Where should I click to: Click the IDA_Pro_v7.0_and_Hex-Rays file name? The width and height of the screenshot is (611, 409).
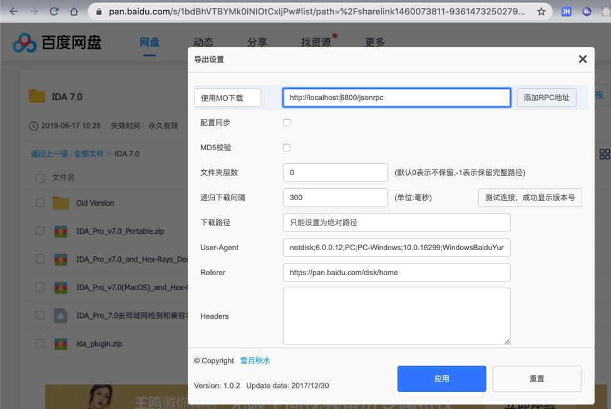[x=131, y=259]
